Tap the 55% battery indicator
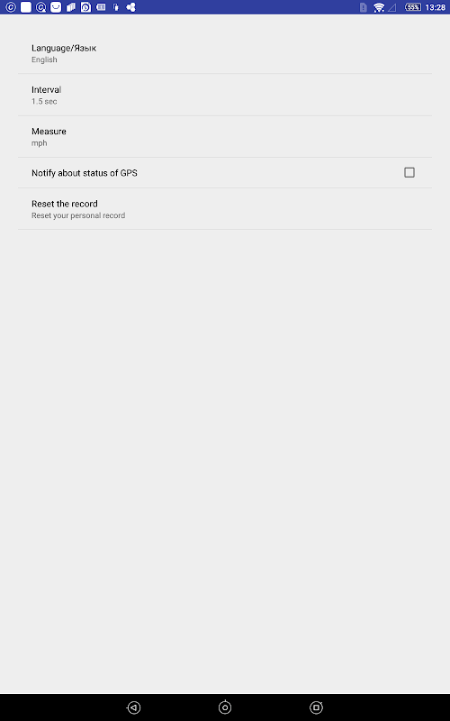This screenshot has height=721, width=450. tap(413, 7)
